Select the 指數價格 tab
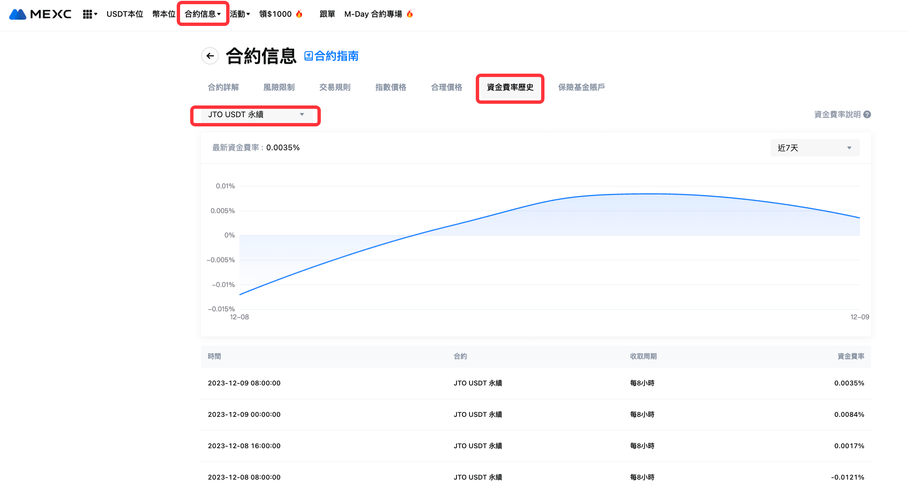 click(390, 87)
